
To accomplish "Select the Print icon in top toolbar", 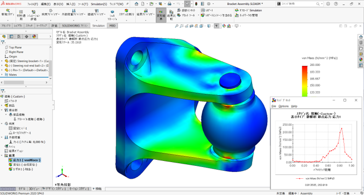I will pyautogui.click(x=169, y=4).
